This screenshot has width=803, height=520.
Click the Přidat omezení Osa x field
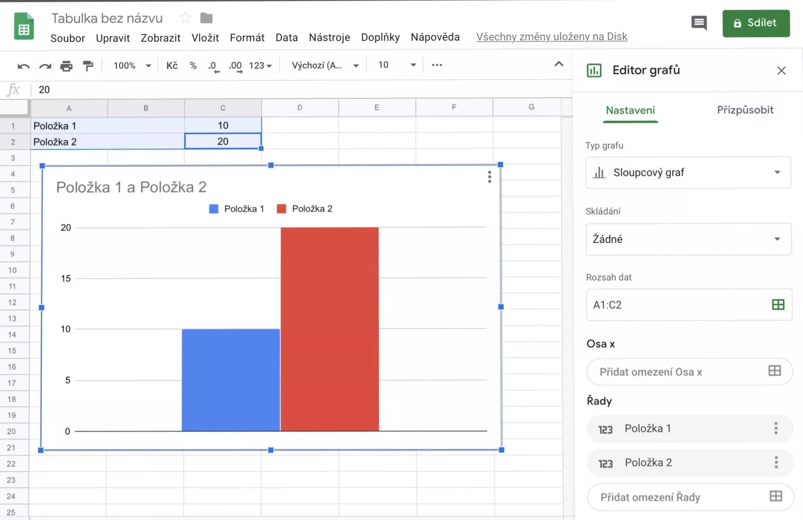689,371
